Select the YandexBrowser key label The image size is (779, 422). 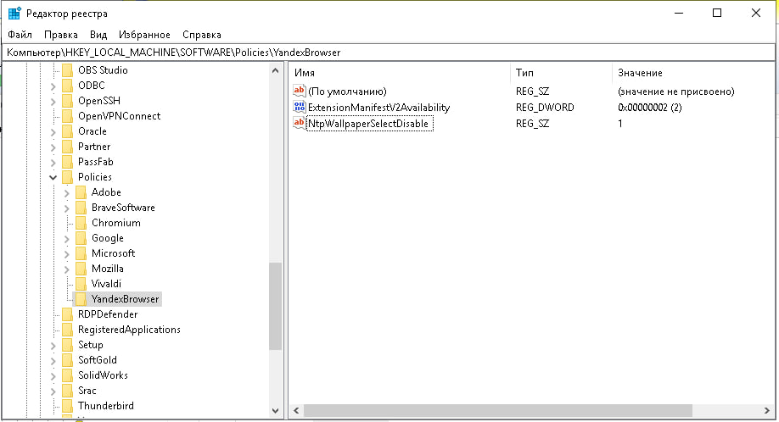click(126, 299)
